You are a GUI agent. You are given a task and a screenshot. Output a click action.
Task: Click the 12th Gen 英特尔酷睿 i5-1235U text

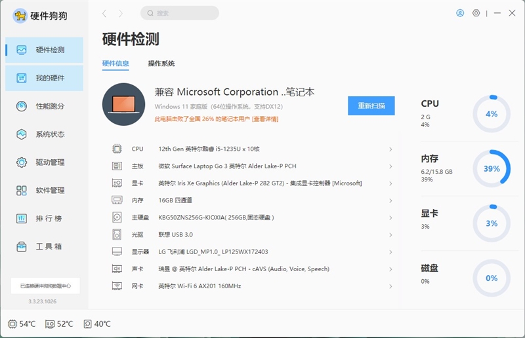click(x=209, y=149)
